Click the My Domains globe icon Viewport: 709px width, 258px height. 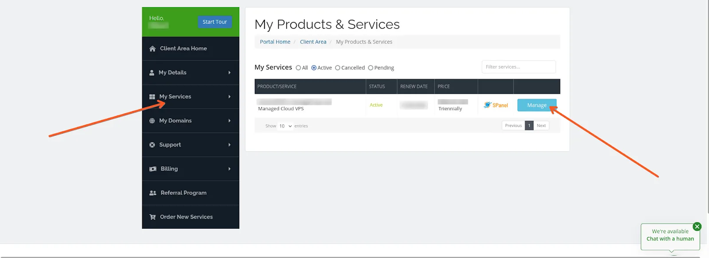(152, 121)
